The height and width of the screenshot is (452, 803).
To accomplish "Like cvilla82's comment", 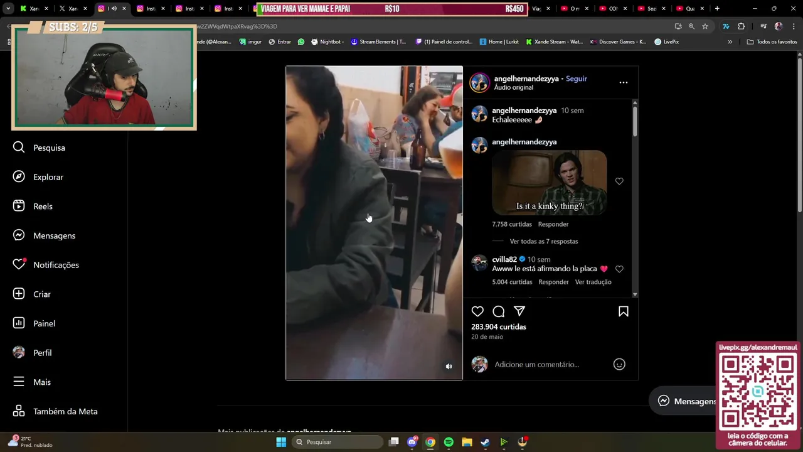I will pyautogui.click(x=619, y=269).
